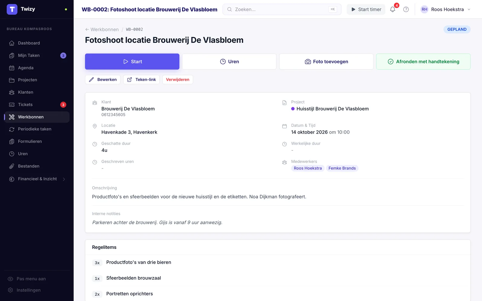Click phone number 0612345605
This screenshot has height=301, width=482.
[x=113, y=115]
